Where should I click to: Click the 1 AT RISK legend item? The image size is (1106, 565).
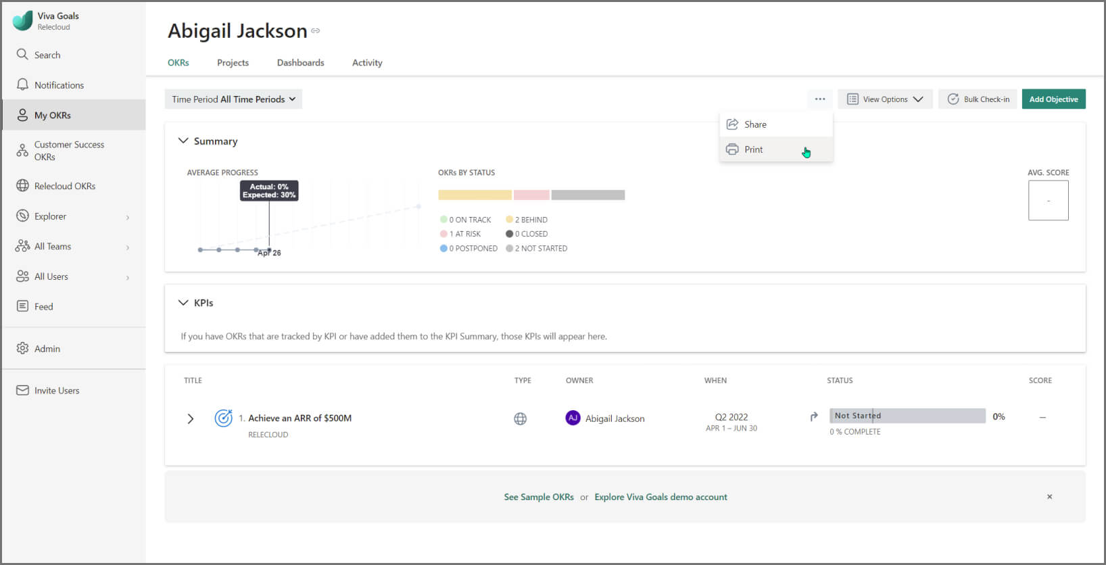[x=460, y=234]
